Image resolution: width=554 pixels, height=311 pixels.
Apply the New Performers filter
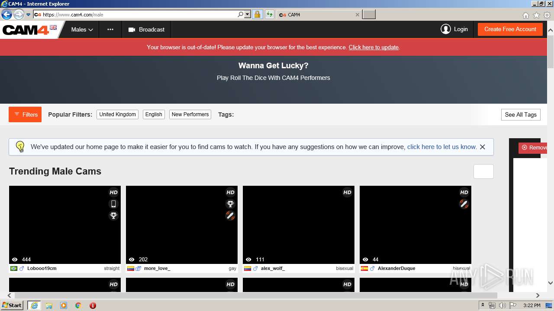(x=190, y=114)
